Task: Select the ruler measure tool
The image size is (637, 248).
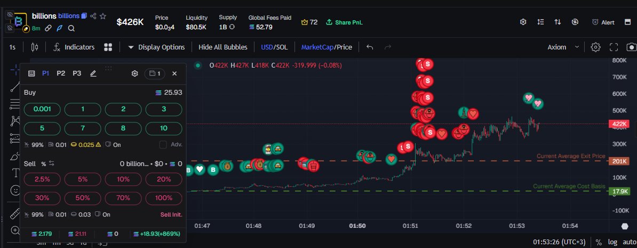Action: tap(15, 213)
